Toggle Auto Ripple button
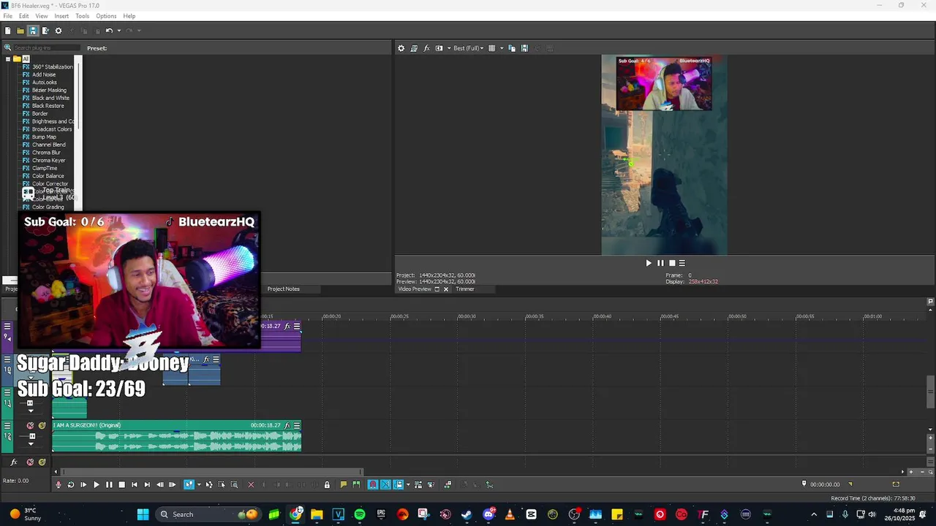Image resolution: width=936 pixels, height=526 pixels. click(x=399, y=484)
